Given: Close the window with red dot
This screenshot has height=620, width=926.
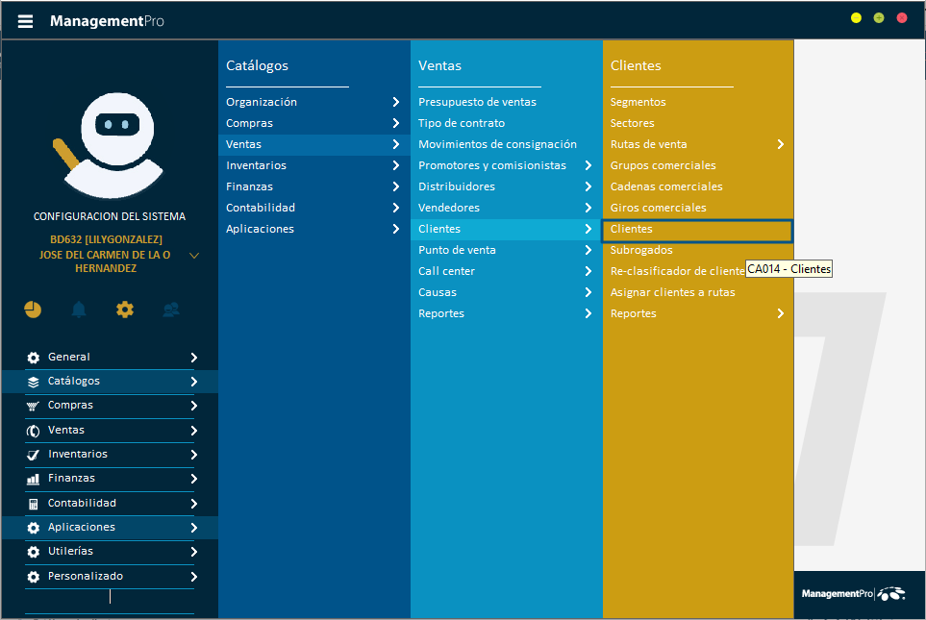Looking at the screenshot, I should click(902, 17).
